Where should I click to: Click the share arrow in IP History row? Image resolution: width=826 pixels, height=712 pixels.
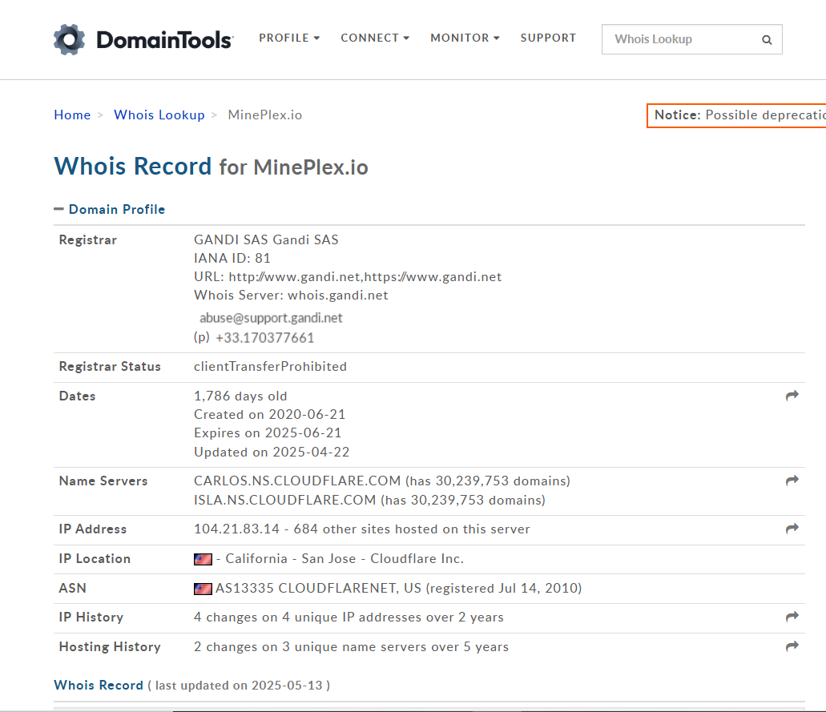(792, 616)
